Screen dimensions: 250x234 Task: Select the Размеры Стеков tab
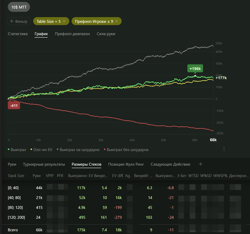click(86, 164)
